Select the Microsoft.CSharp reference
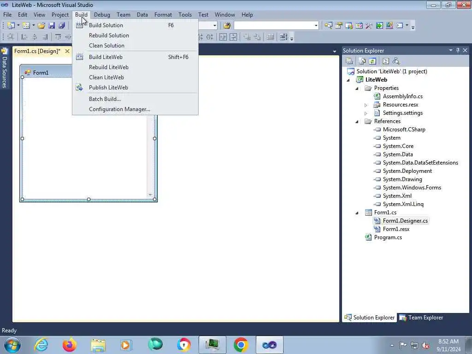This screenshot has height=354, width=472. [x=404, y=130]
